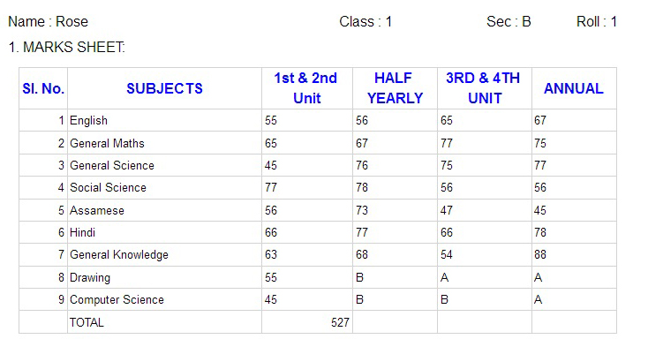The width and height of the screenshot is (648, 339).
Task: Select the General Knowledge subject cell
Action: pyautogui.click(x=164, y=254)
